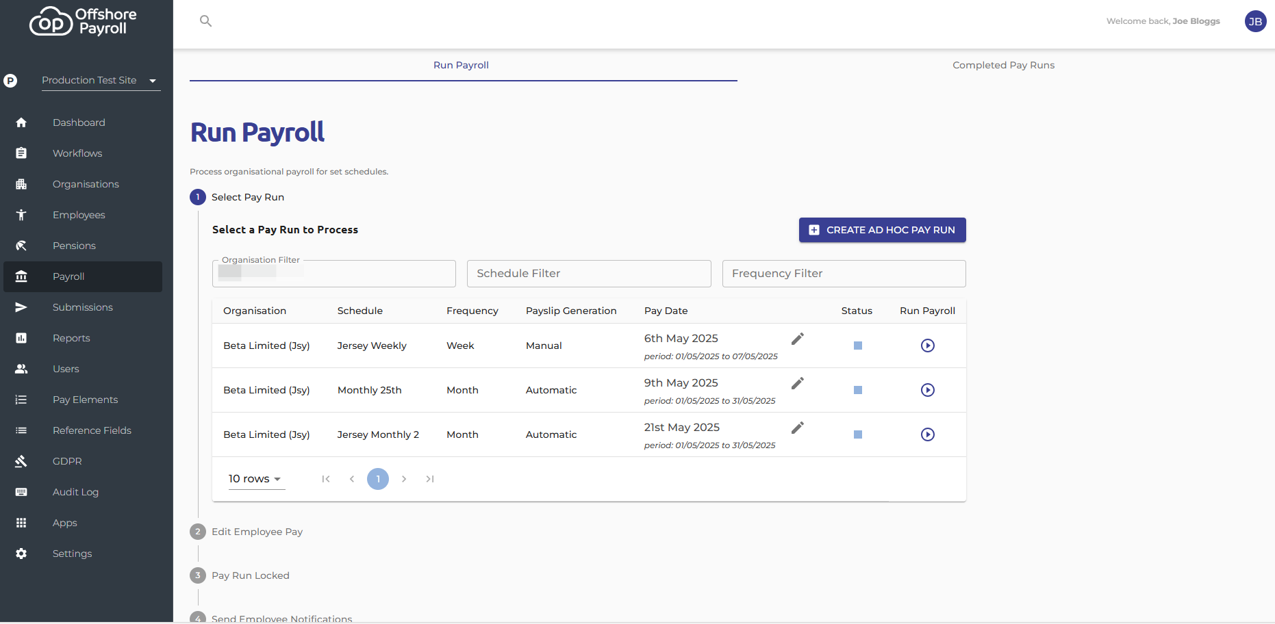Go to Users section
Viewport: 1275px width, 624px height.
click(83, 369)
